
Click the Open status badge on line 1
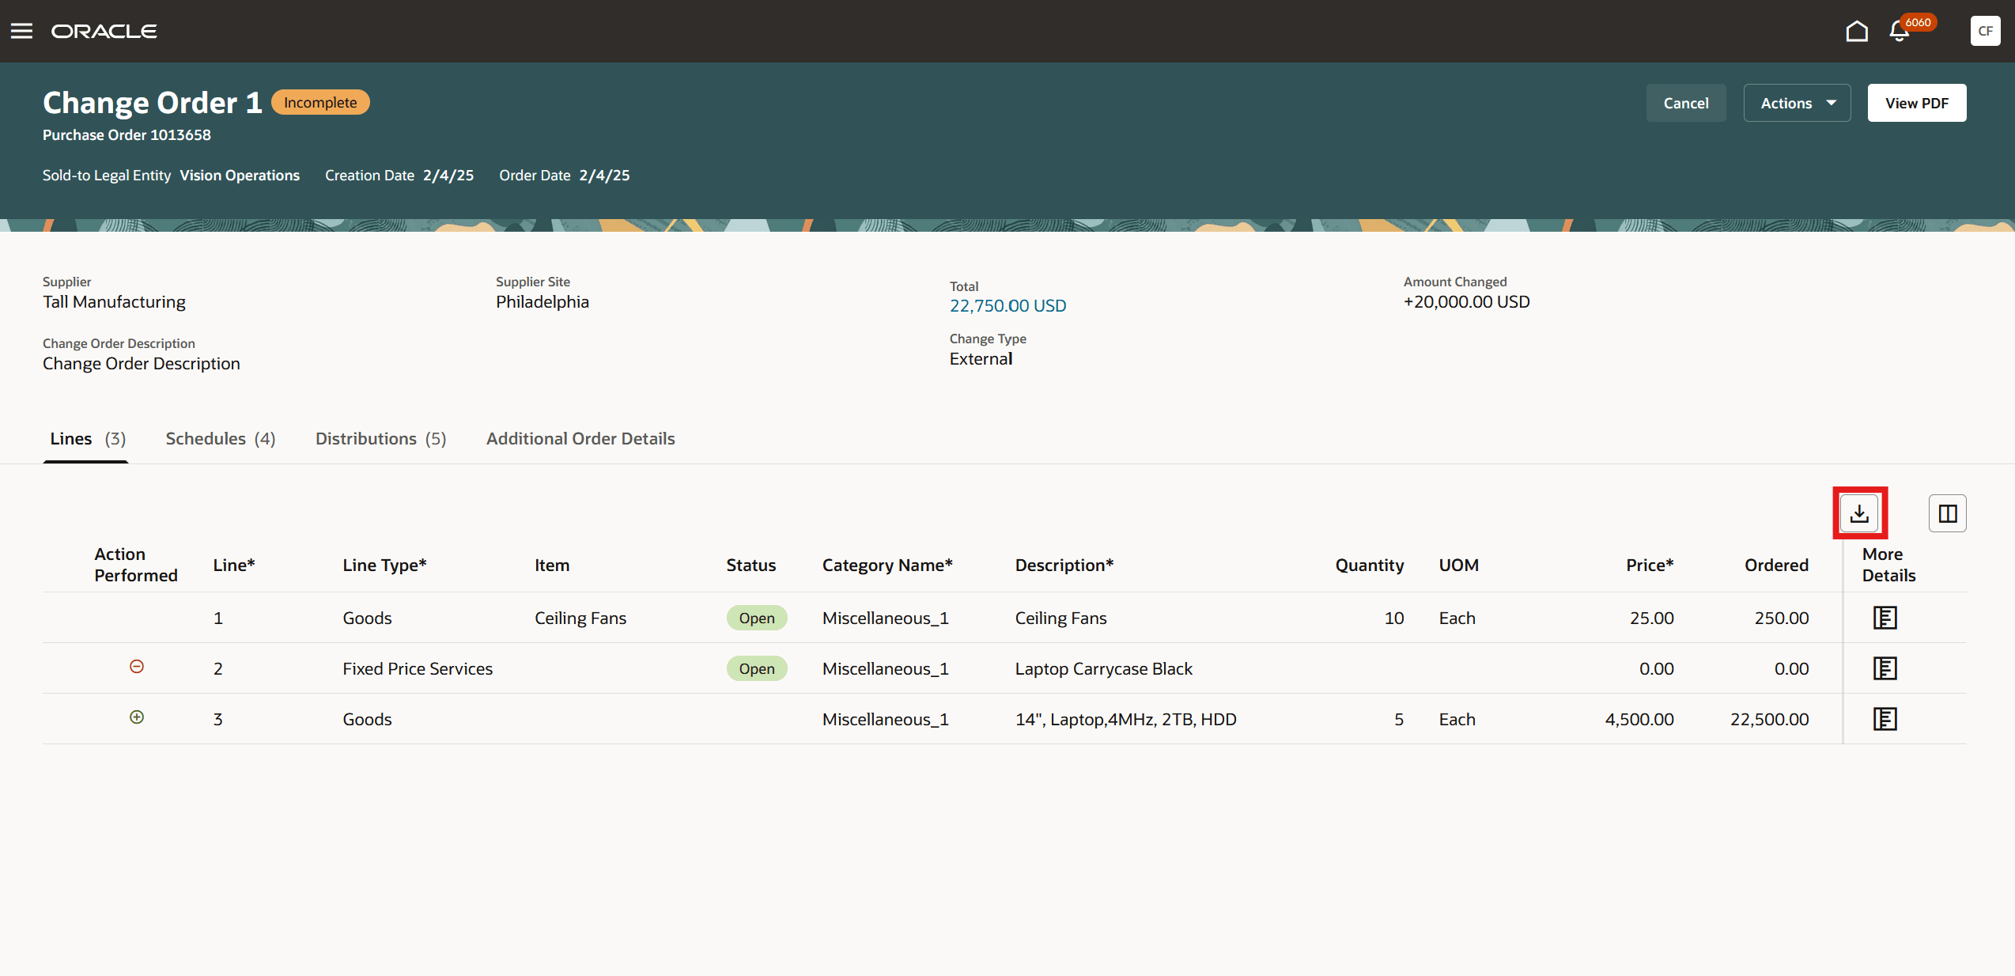[756, 618]
